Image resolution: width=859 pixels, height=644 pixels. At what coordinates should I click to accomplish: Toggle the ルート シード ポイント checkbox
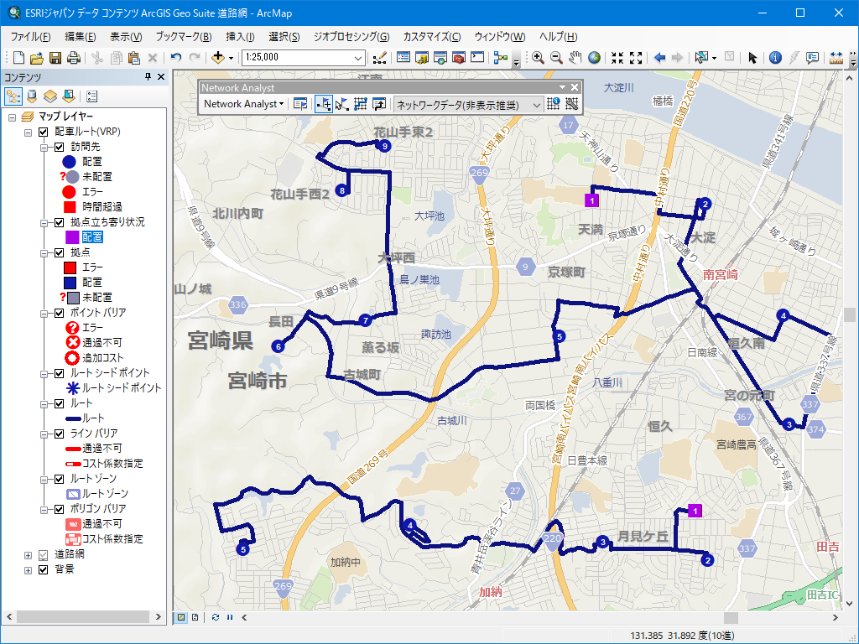60,373
